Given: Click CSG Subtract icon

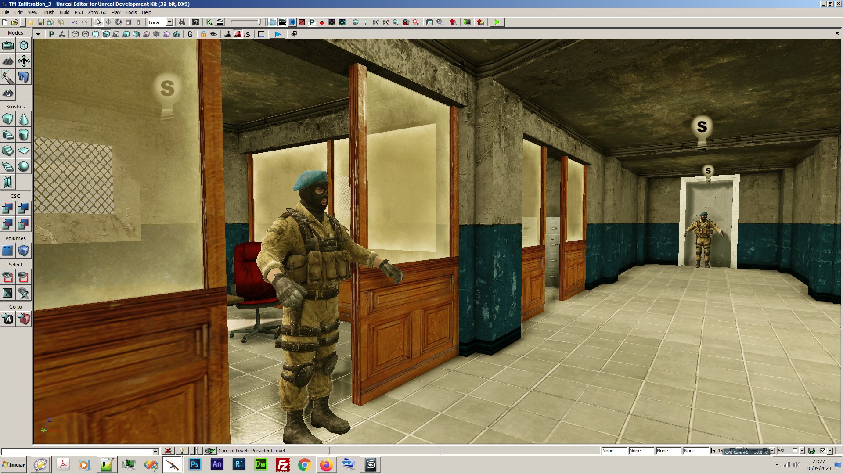Looking at the screenshot, I should tap(24, 208).
